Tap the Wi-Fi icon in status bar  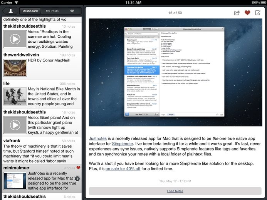(x=16, y=3)
